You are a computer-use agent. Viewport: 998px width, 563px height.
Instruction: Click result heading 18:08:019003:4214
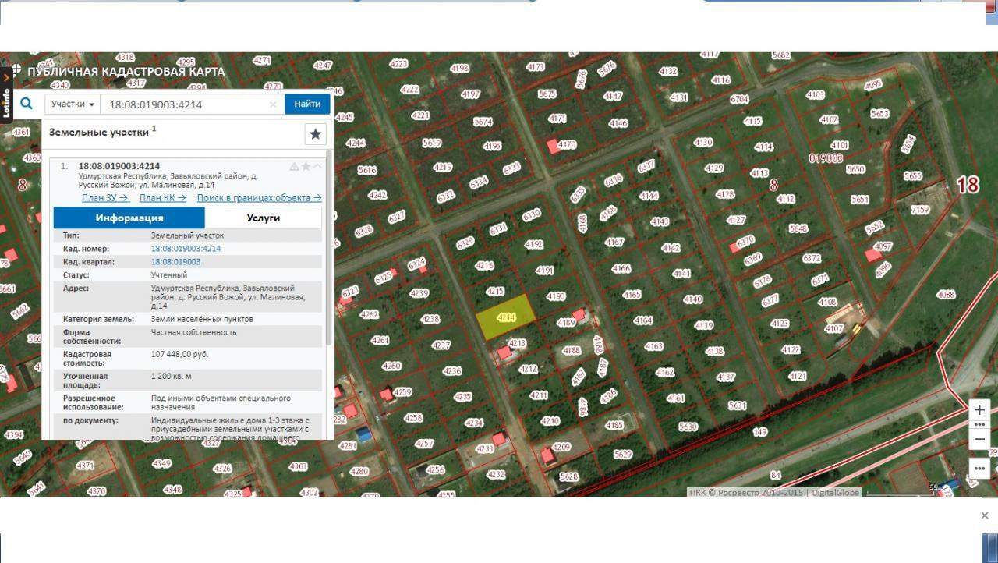tap(119, 166)
